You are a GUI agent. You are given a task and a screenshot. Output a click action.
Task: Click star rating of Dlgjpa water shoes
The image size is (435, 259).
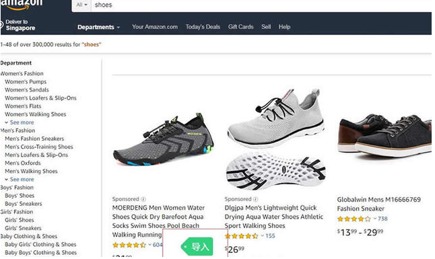(x=241, y=236)
